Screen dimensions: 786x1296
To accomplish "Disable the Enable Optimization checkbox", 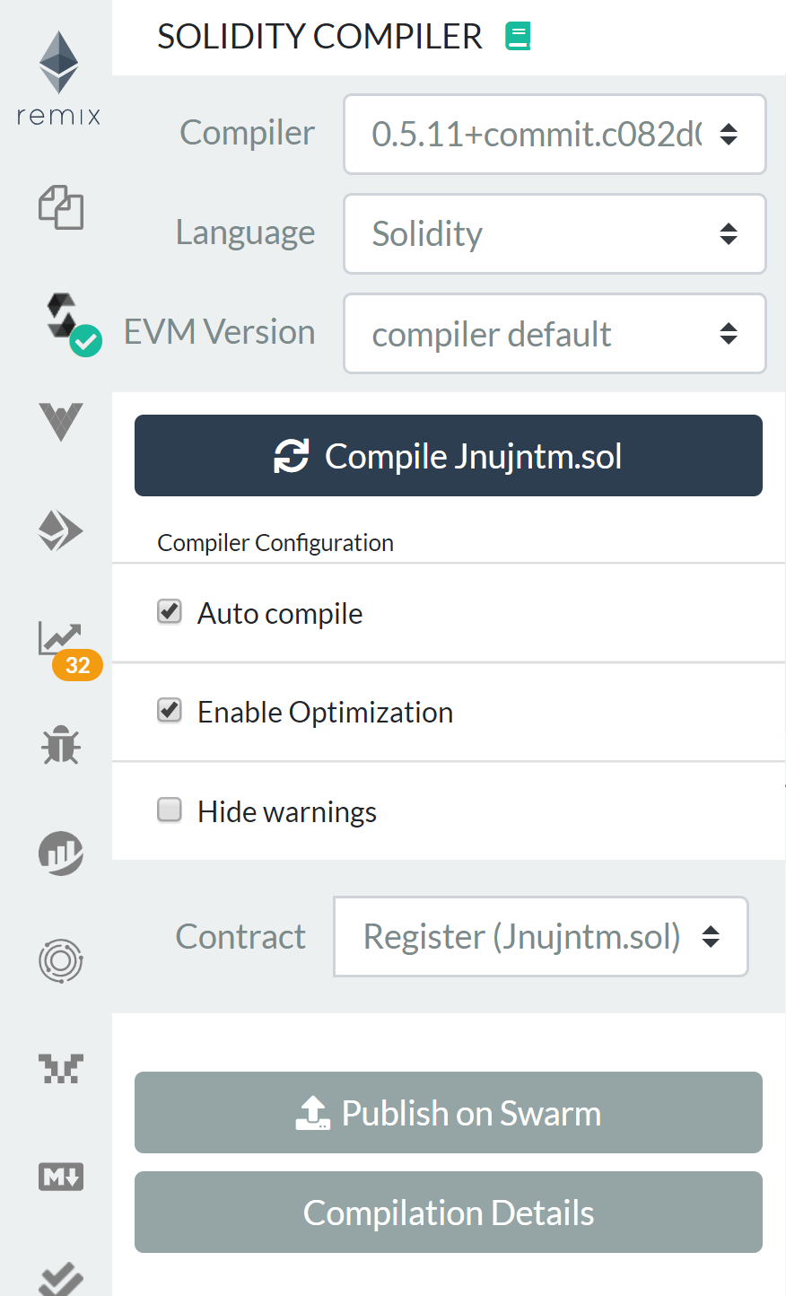I will [x=170, y=711].
